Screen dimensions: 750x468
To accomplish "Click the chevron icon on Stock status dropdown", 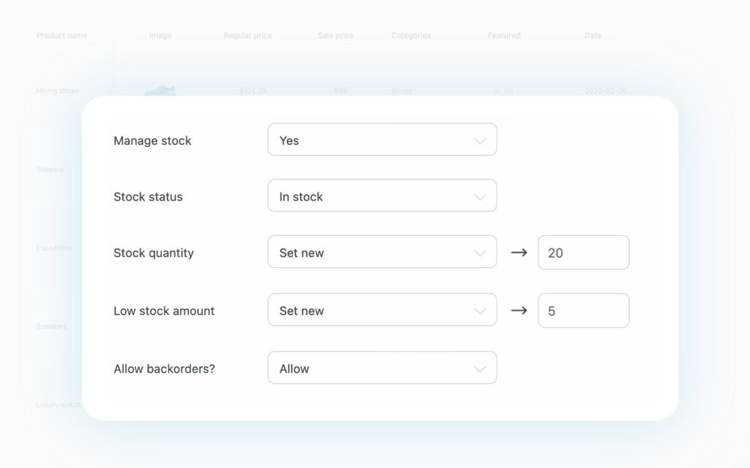I will 480,196.
